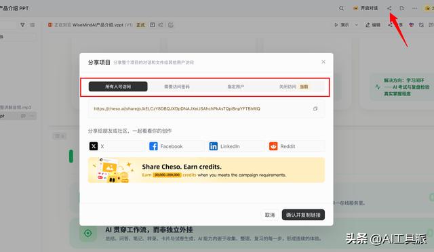Click the 编辑 edit button

(x=373, y=25)
